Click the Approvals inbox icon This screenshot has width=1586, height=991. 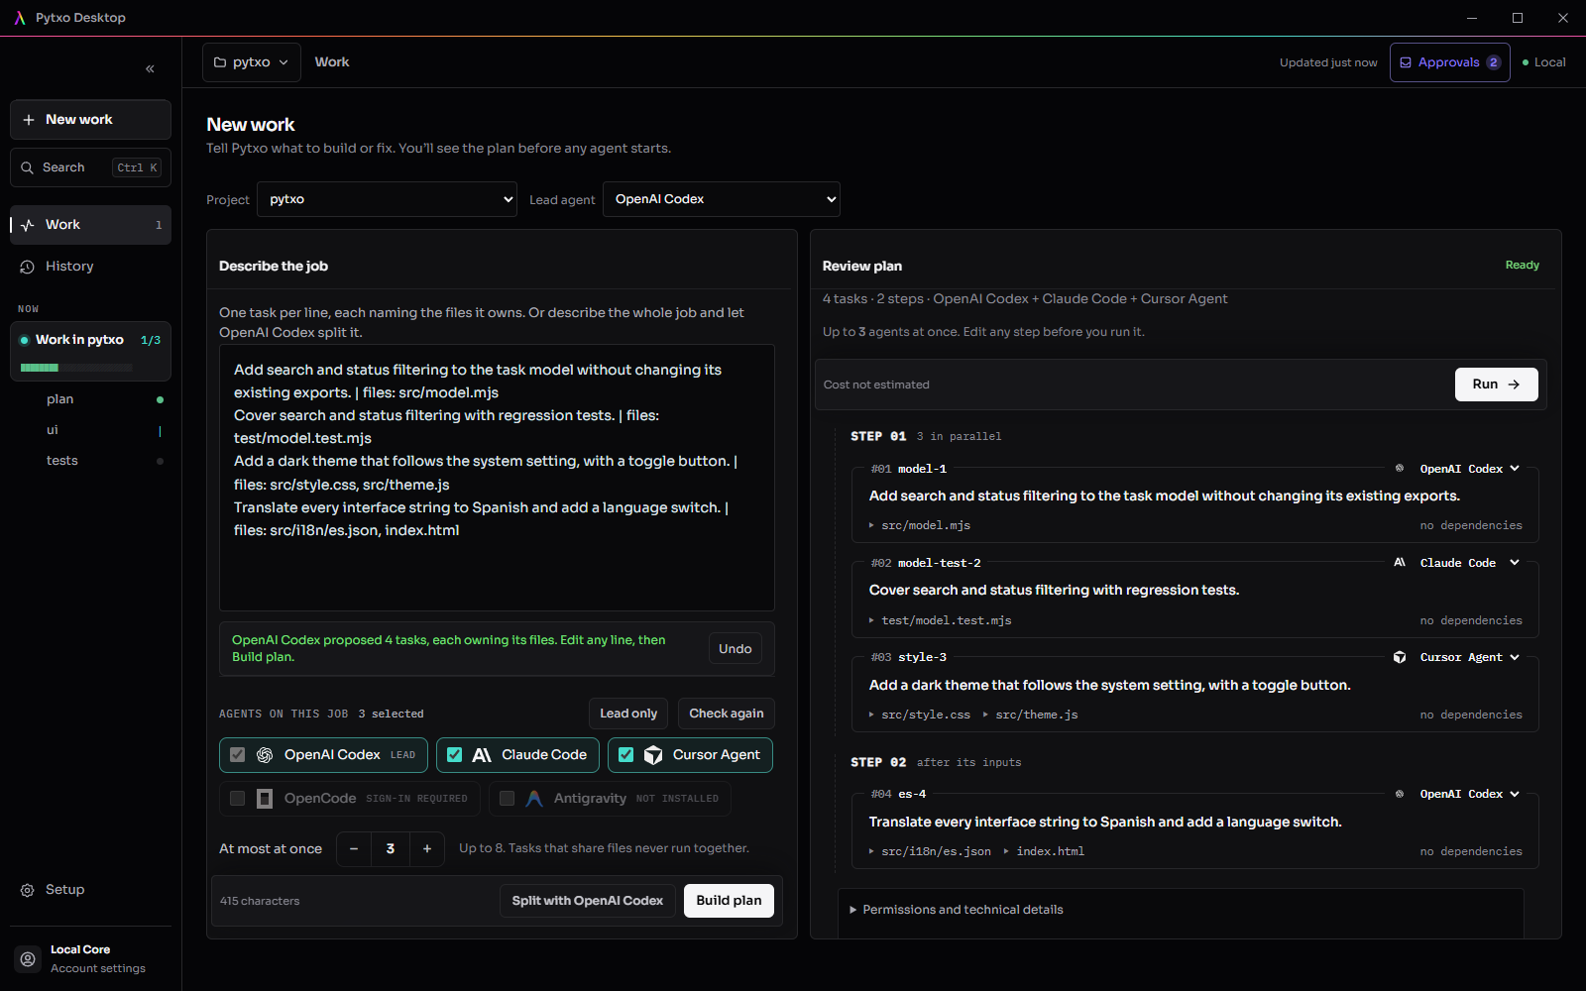point(1406,62)
